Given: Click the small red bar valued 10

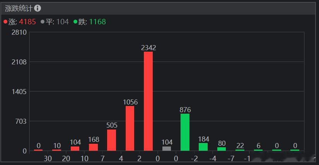Looking at the screenshot, I should coord(56,150).
